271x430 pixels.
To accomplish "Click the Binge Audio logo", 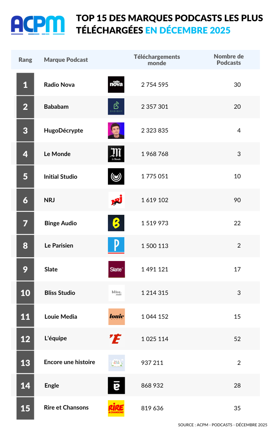I will (116, 223).
